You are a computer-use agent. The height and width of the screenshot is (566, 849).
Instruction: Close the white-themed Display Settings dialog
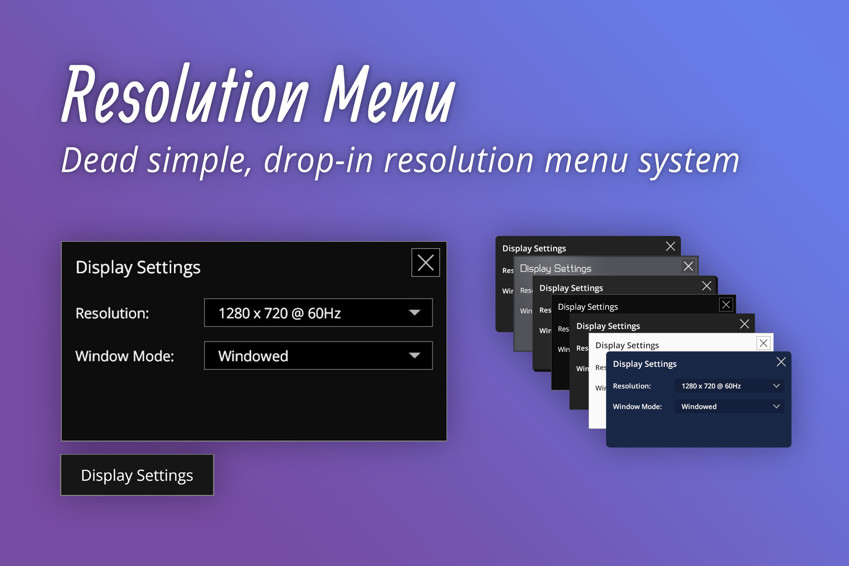764,344
